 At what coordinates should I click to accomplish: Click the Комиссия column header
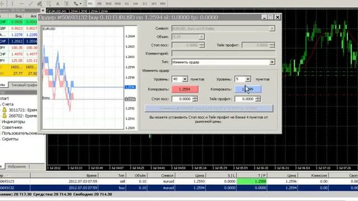[x=313, y=175]
